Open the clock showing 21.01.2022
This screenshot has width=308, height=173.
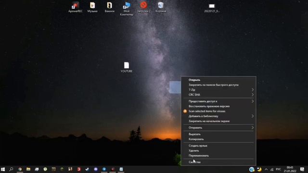pyautogui.click(x=290, y=169)
